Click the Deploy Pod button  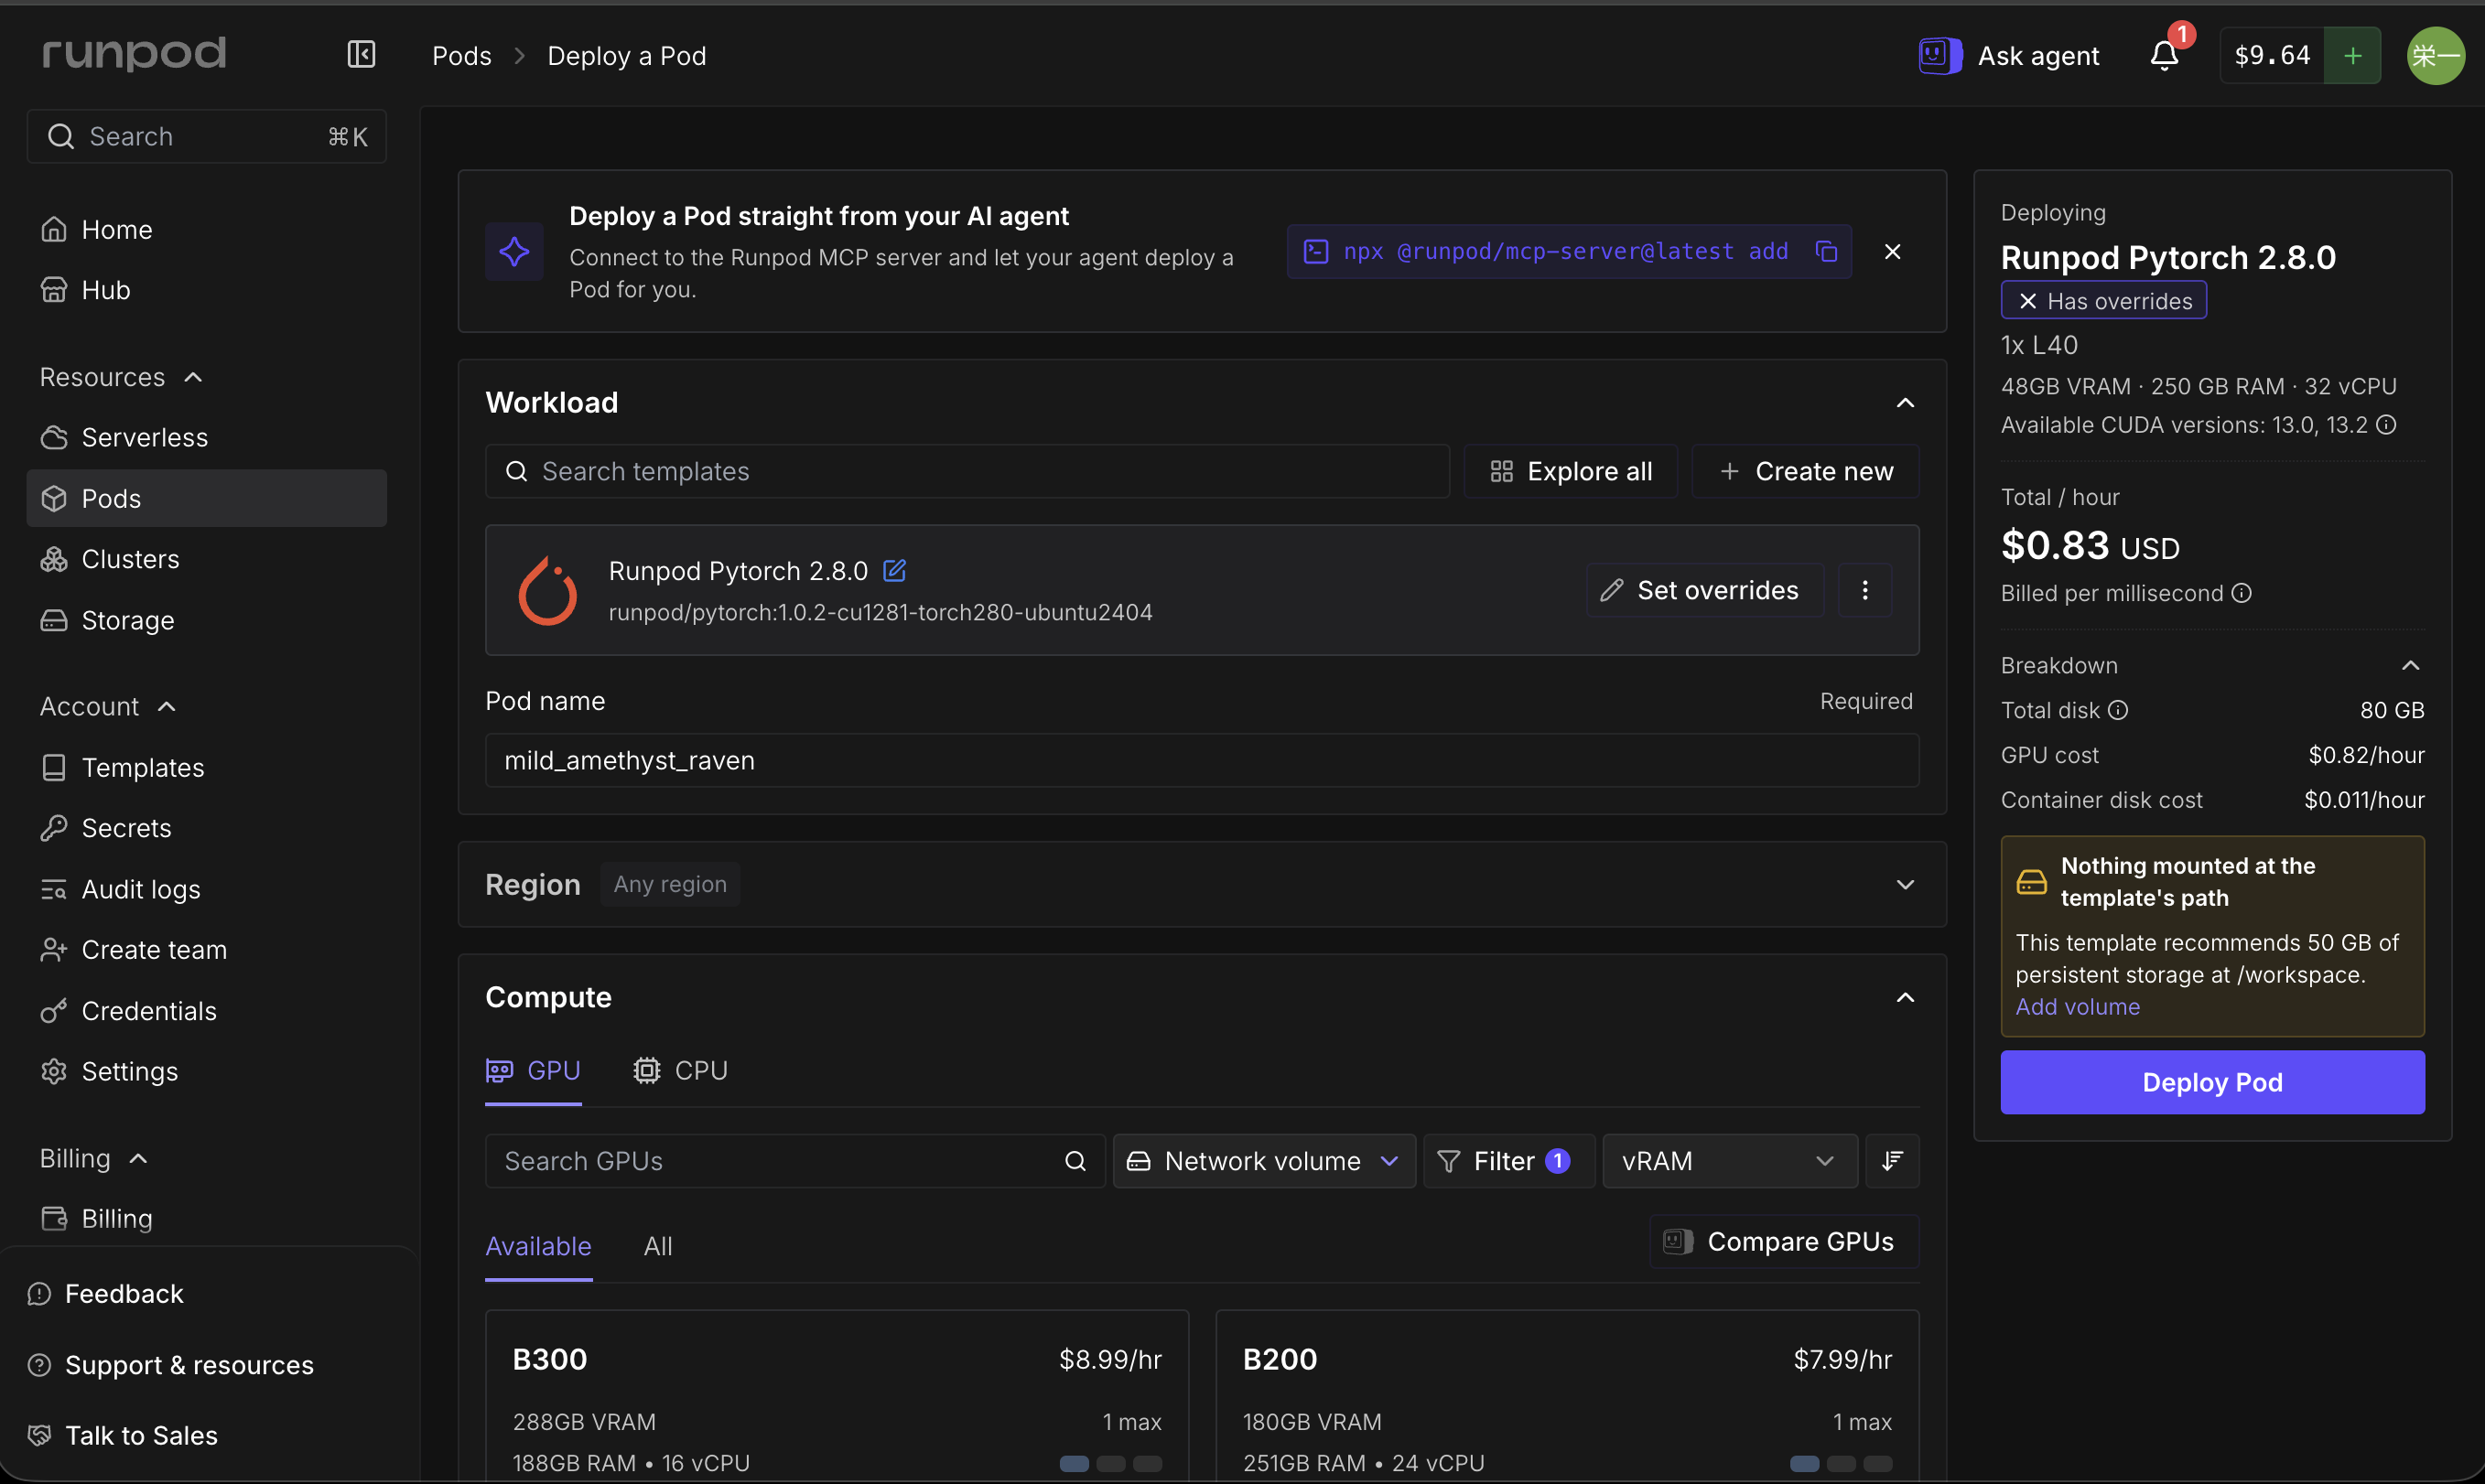click(x=2212, y=1082)
